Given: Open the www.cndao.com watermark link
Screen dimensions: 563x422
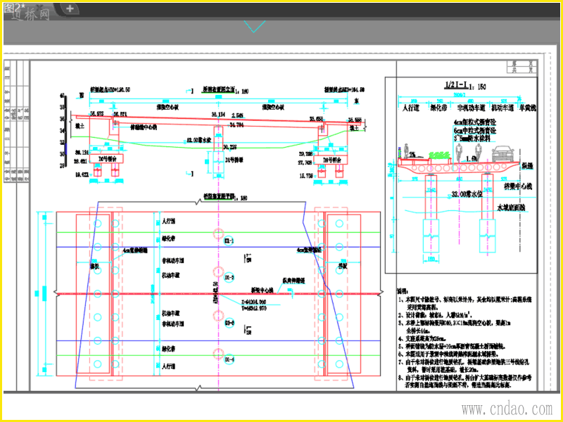Looking at the screenshot, I should tap(507, 409).
